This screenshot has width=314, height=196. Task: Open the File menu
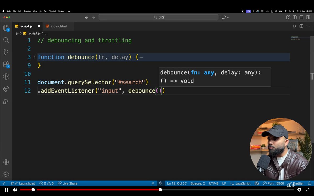pyautogui.click(x=14, y=11)
